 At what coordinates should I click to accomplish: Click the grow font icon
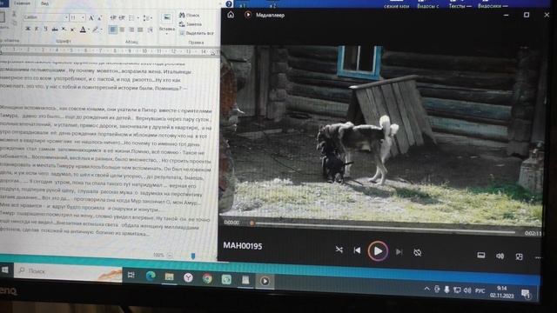tap(91, 17)
